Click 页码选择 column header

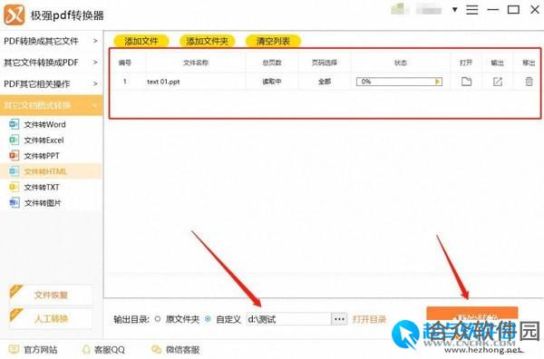[x=325, y=63]
